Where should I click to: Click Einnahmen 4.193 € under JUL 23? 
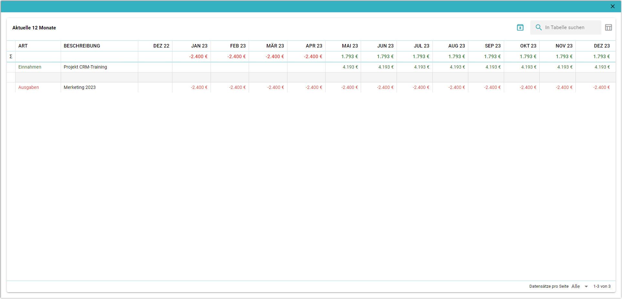coord(422,67)
